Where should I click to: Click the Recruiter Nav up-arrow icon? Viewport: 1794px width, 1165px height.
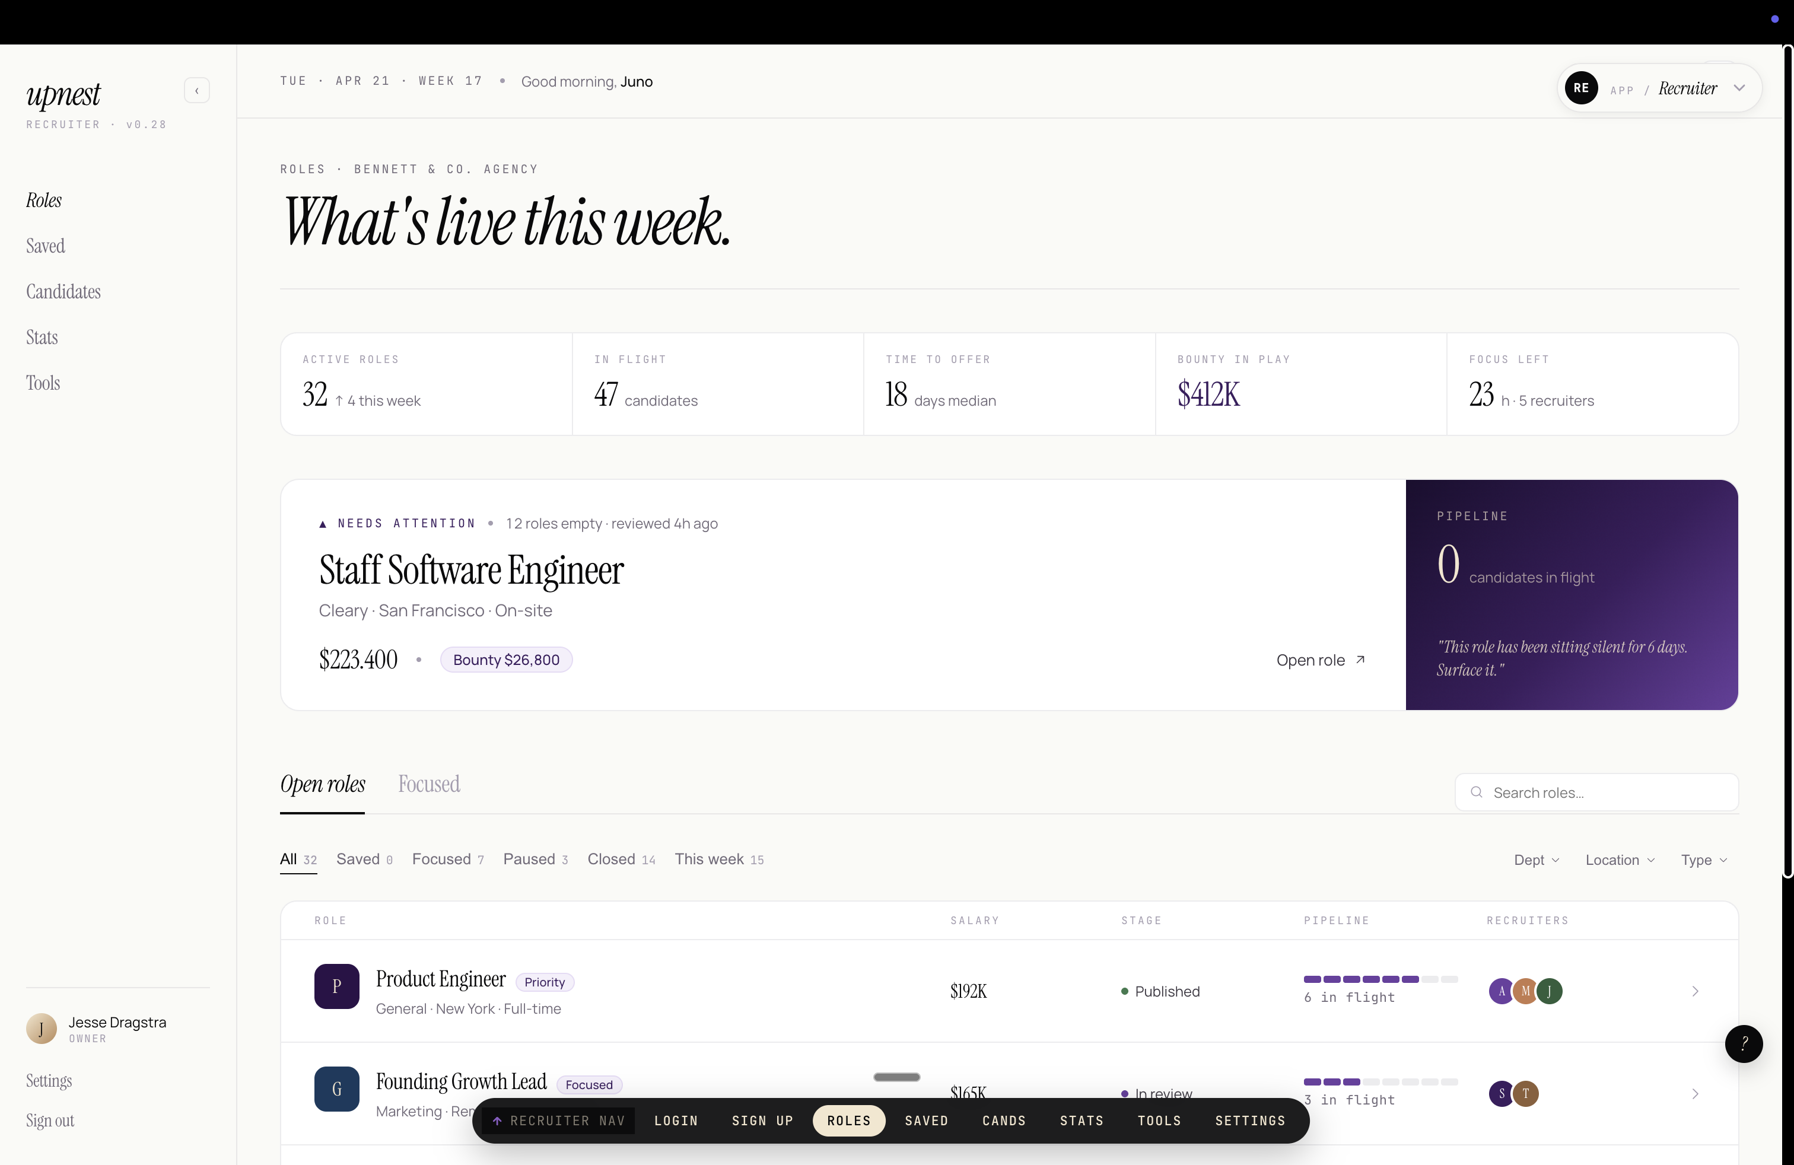coord(498,1121)
